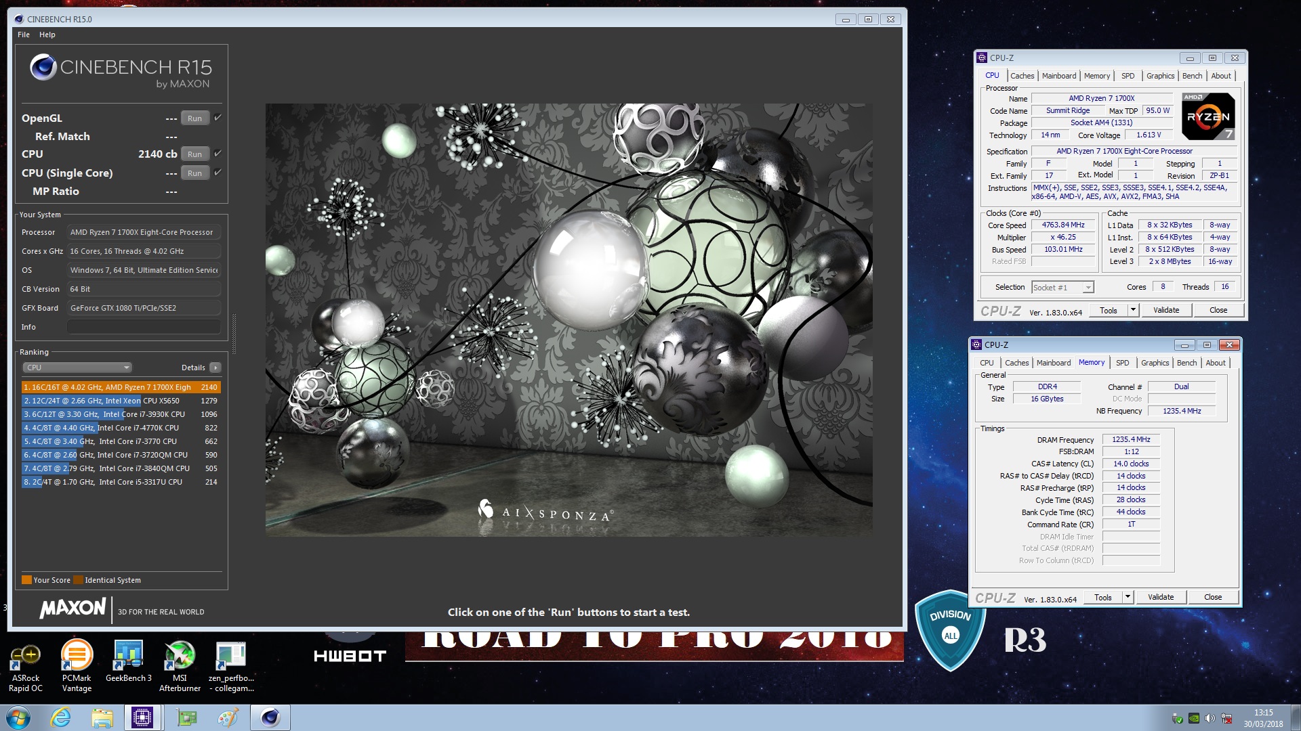Switch to Mainboard tab in upper CPU-Z
1301x731 pixels.
pos(1059,76)
